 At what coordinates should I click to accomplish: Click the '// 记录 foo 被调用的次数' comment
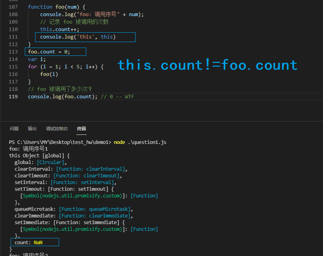[x=74, y=22]
